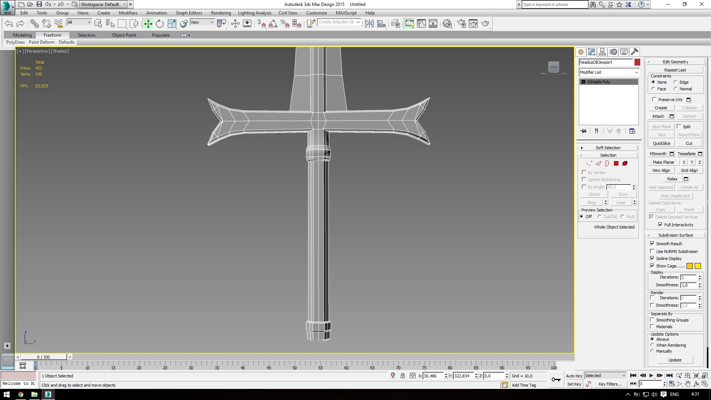Click the MSmooth button

[x=658, y=154]
